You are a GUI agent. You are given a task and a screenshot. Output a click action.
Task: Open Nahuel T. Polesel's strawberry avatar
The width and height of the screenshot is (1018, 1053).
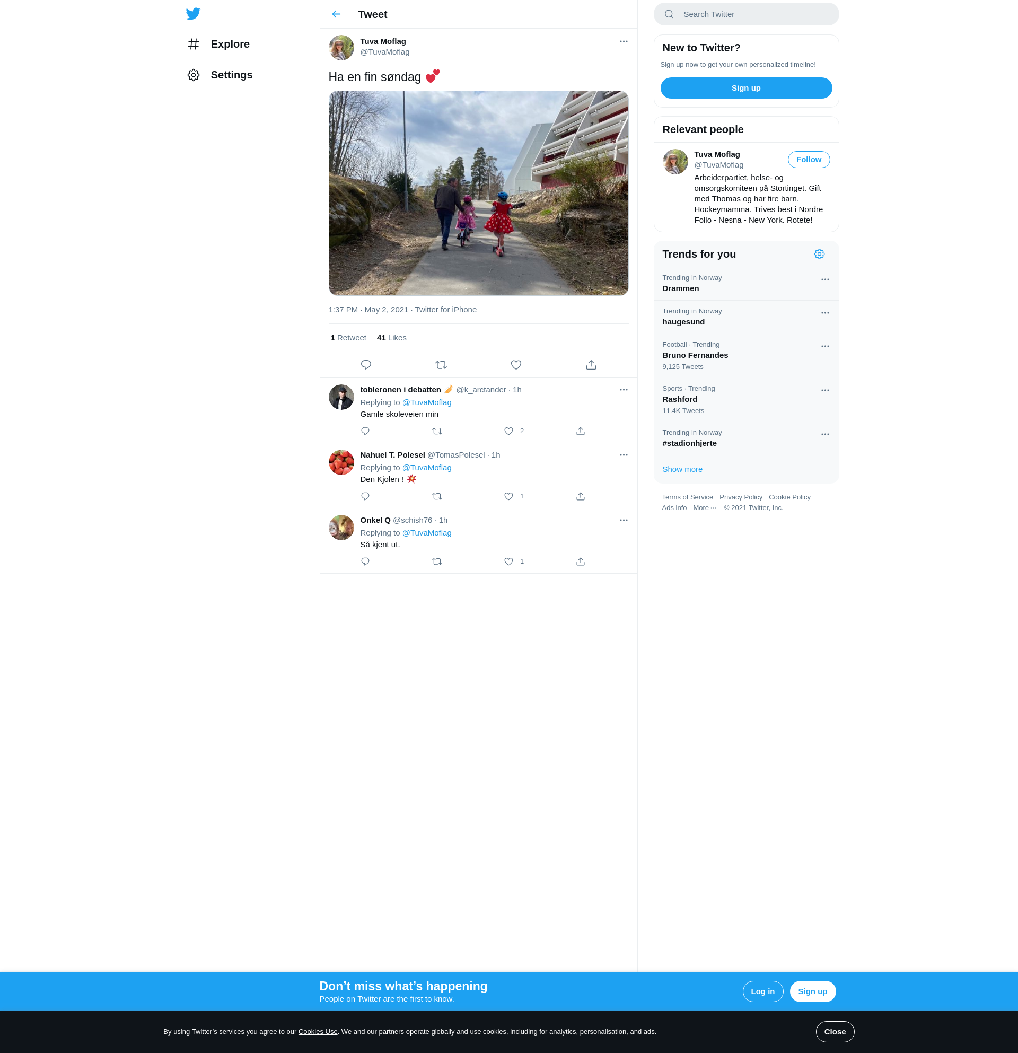point(341,462)
